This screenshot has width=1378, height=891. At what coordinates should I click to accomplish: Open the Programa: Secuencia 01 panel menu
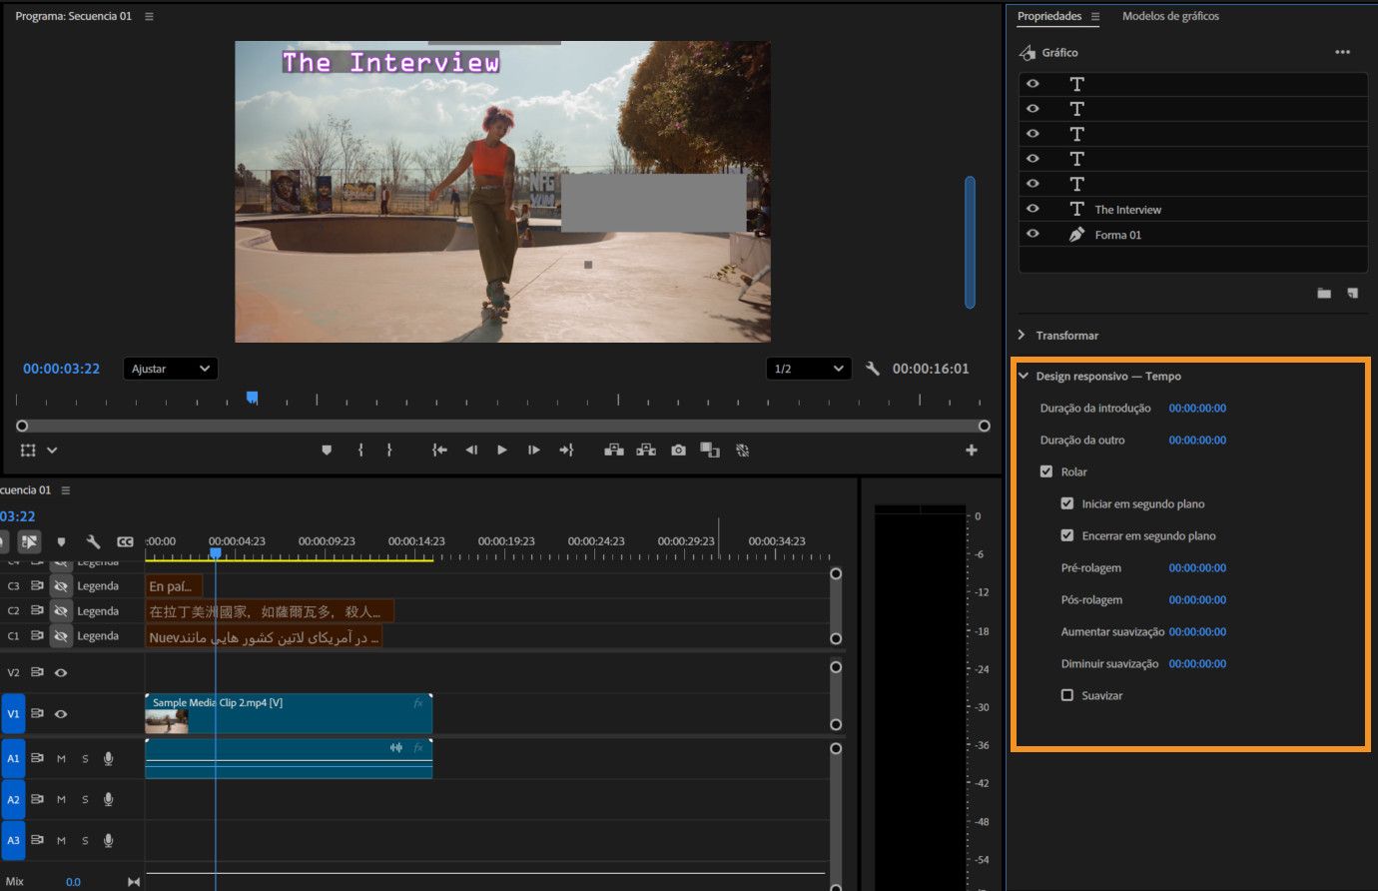(149, 16)
